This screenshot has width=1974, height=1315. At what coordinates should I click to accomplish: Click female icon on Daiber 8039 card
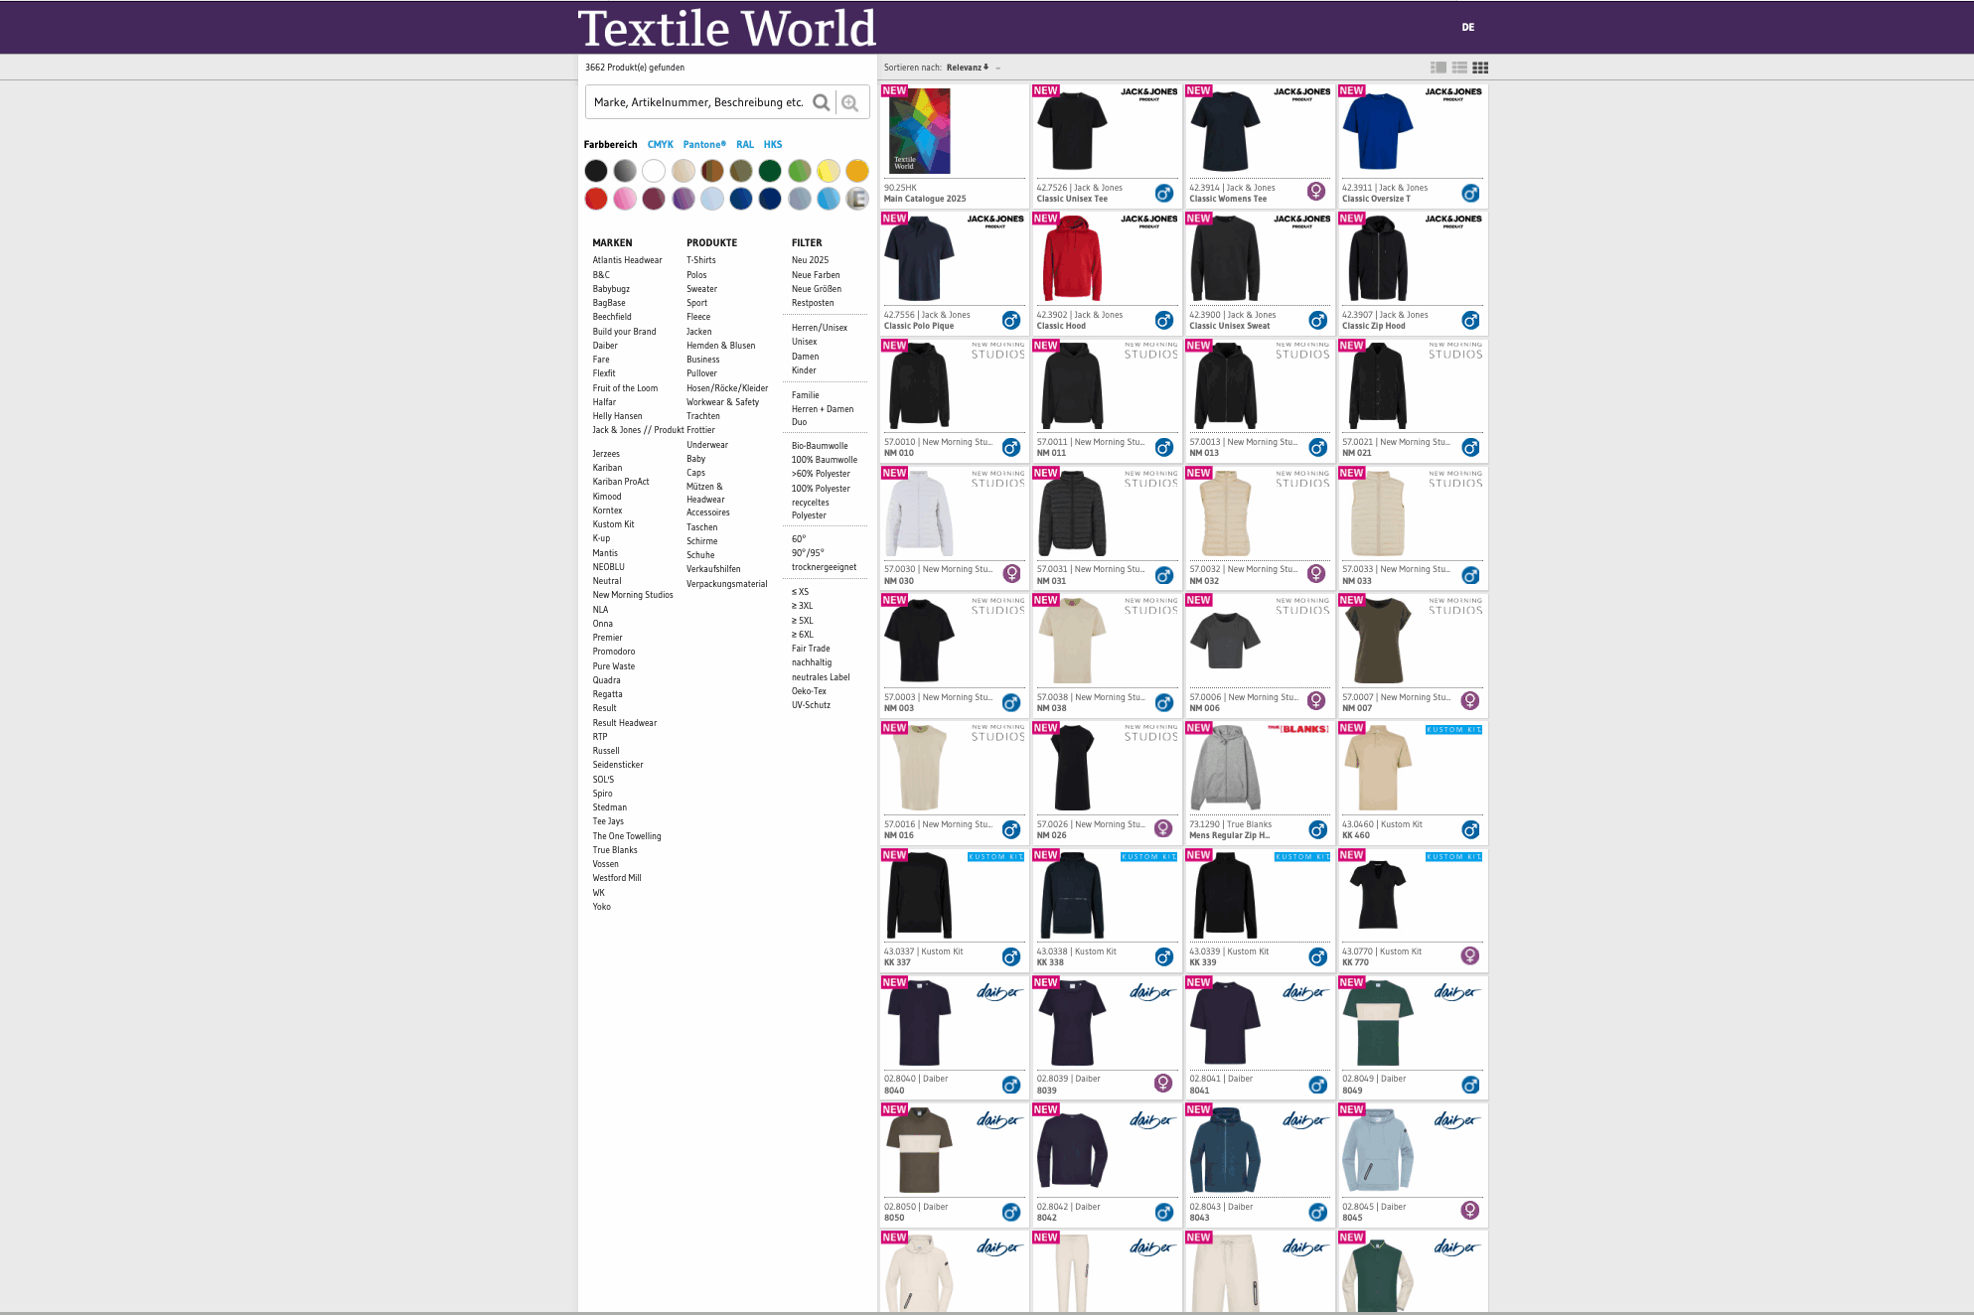1164,1083
